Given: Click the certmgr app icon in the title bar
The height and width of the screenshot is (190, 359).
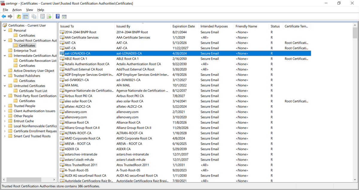Looking at the screenshot, I should pos(3,3).
